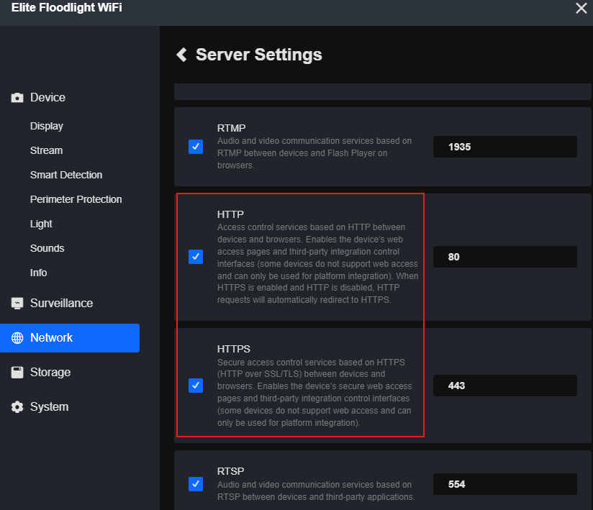Disable the RTMP service checkbox
The width and height of the screenshot is (593, 510).
tap(196, 147)
